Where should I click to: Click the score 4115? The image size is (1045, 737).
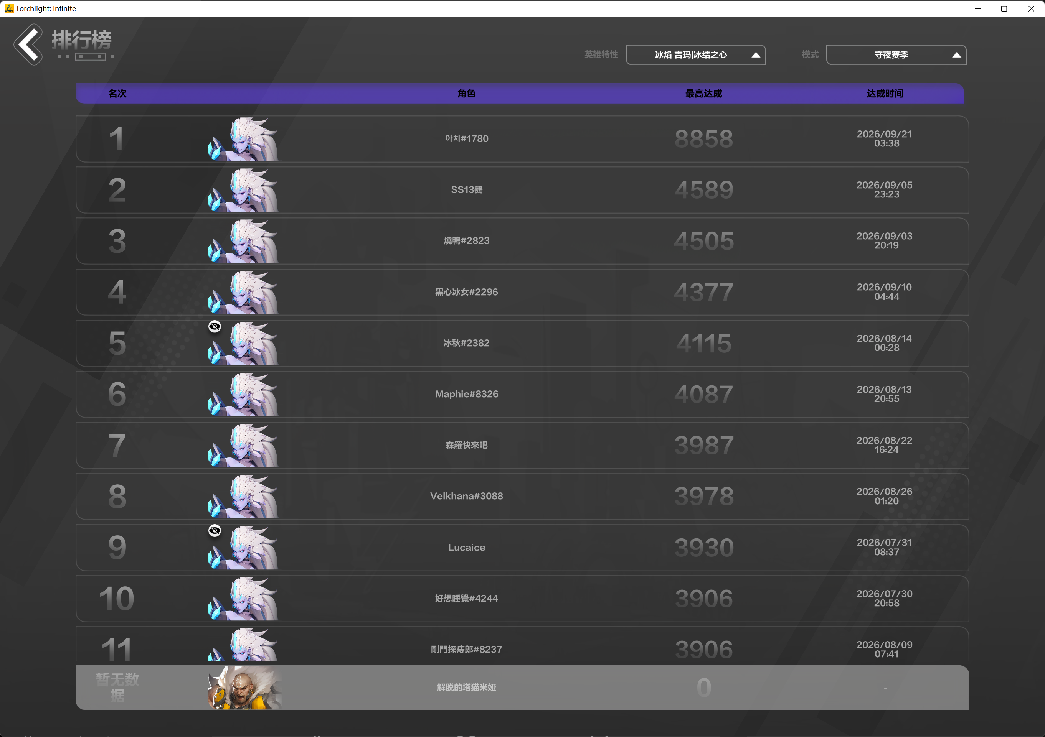click(704, 343)
